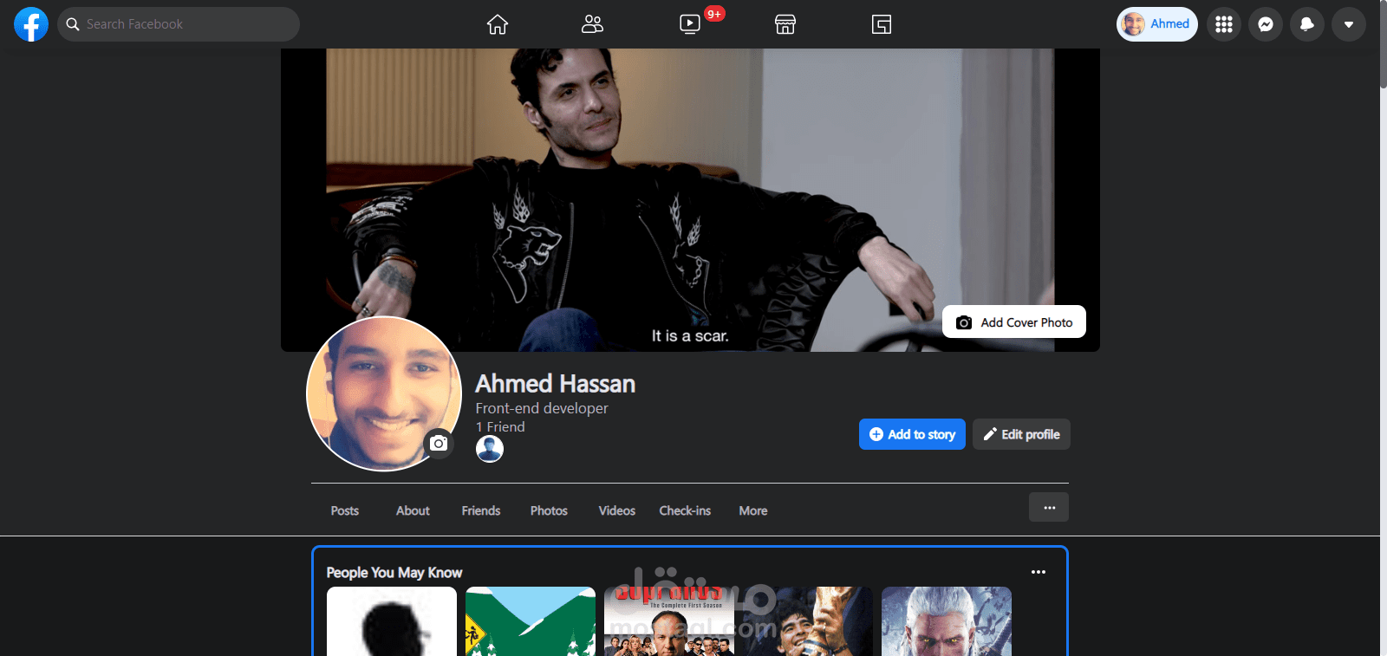
Task: Click the friend avatar under 1 Friend
Action: [x=490, y=449]
